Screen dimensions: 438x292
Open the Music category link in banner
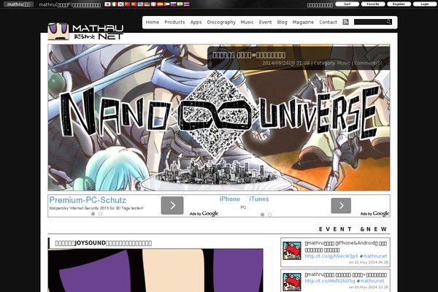tap(343, 64)
